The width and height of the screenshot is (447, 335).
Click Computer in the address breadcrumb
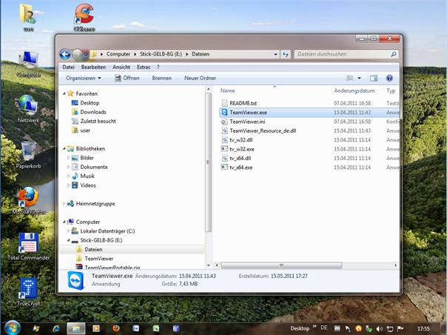[x=118, y=54]
